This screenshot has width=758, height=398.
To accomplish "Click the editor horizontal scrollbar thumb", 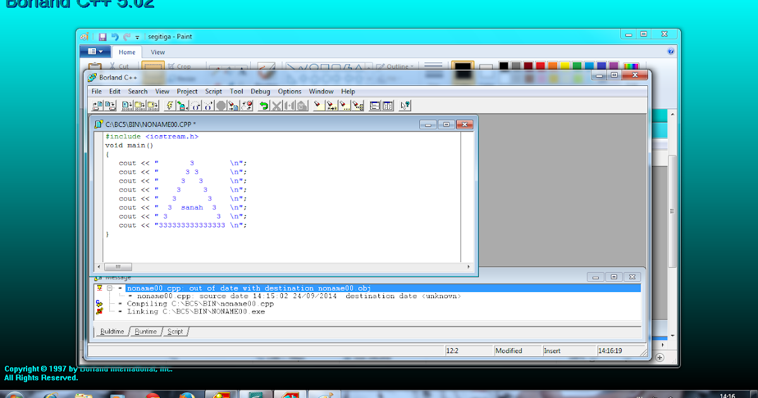I will tap(117, 267).
